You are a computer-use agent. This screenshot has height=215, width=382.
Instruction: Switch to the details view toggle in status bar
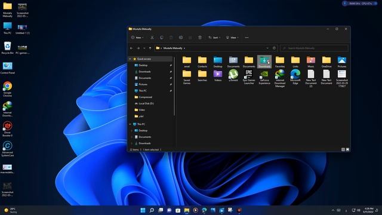pyautogui.click(x=343, y=149)
